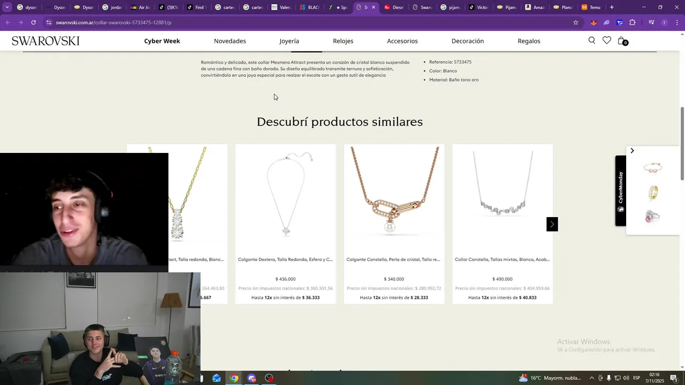685x385 pixels.
Task: Open new tab with plus button
Action: pos(612,7)
